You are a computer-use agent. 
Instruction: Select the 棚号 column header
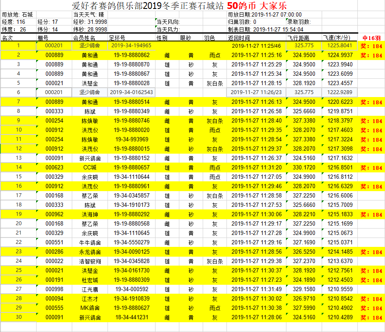click(x=43, y=38)
